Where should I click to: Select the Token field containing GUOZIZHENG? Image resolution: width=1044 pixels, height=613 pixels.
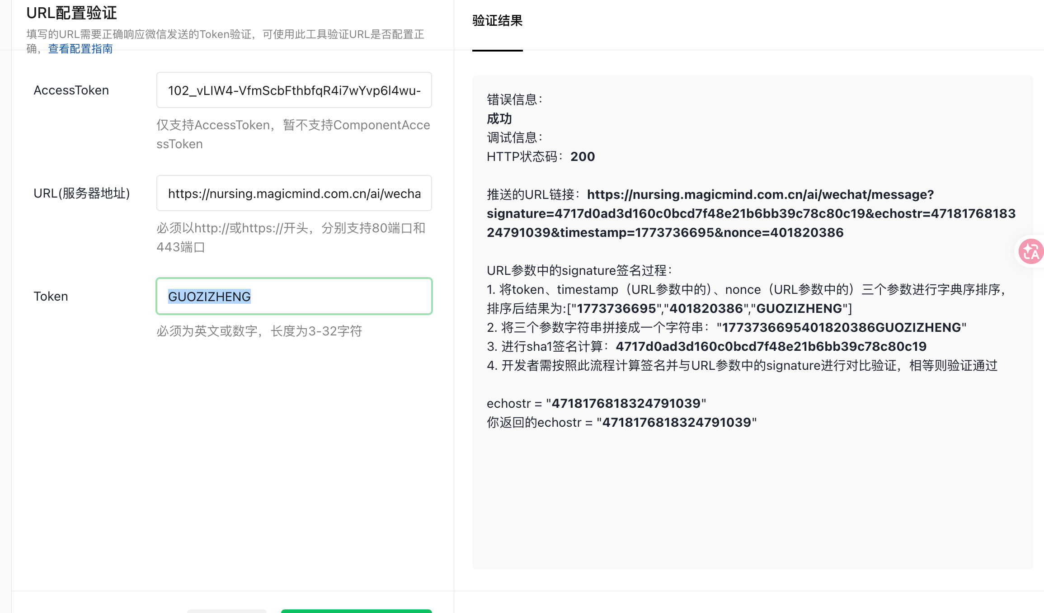tap(294, 297)
